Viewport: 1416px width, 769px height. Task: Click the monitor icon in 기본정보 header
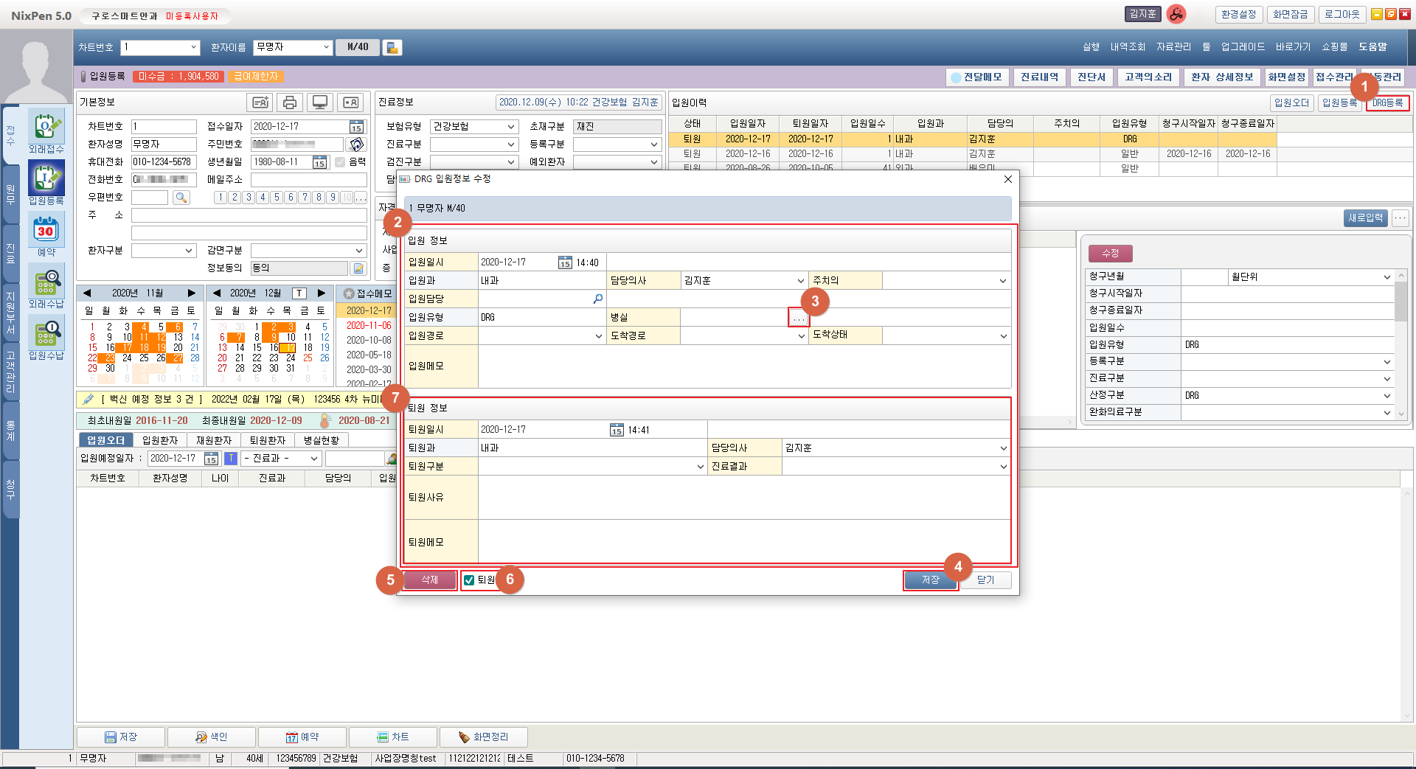point(320,102)
